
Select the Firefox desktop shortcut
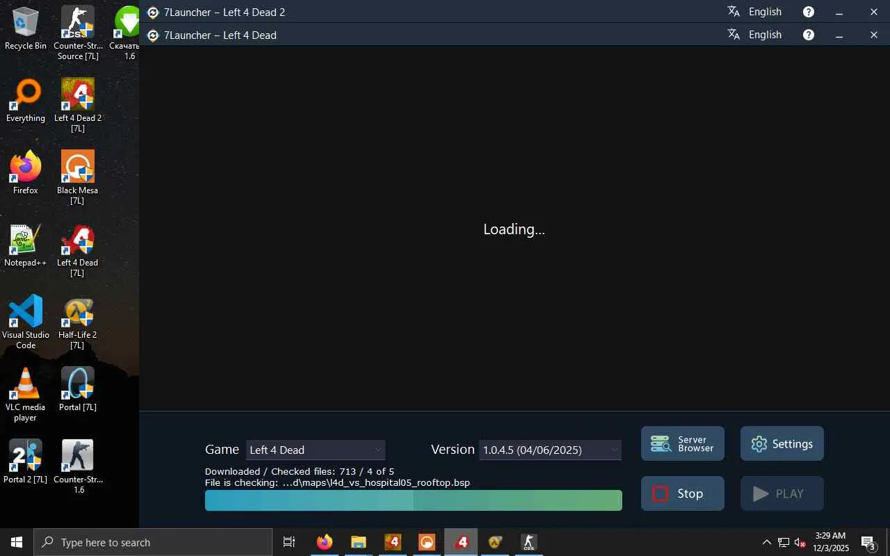click(26, 173)
